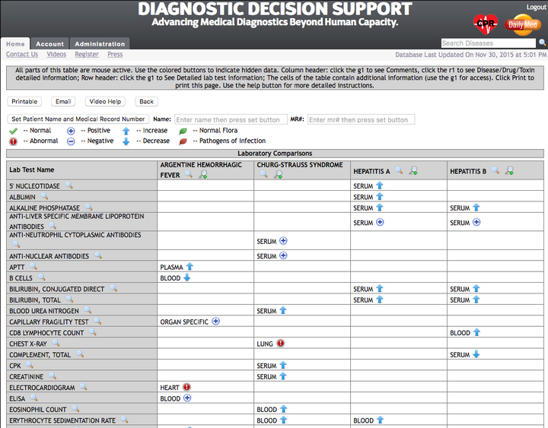Open lab details magnifier for Creatinine

(x=53, y=376)
